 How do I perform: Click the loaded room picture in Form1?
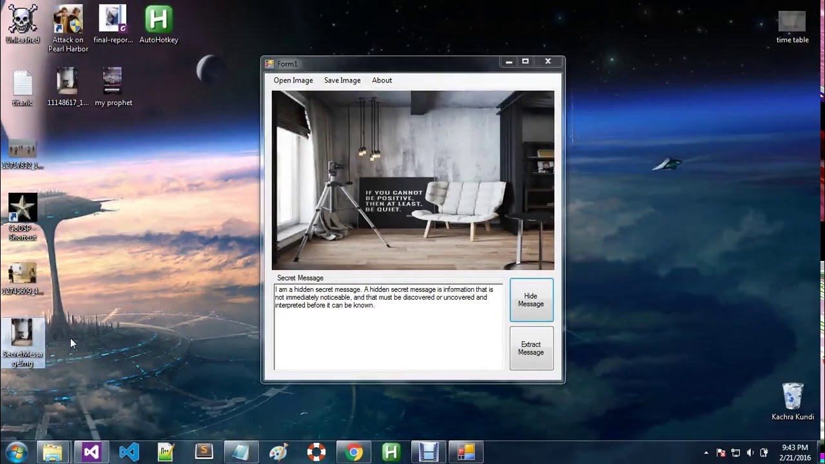pyautogui.click(x=412, y=180)
